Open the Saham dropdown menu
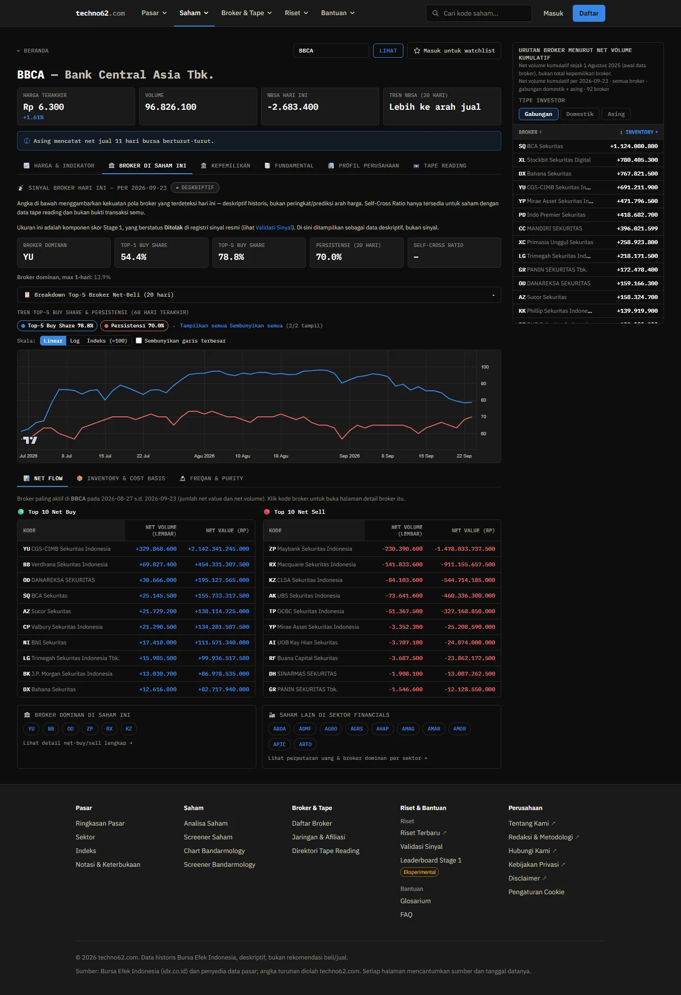 tap(194, 13)
